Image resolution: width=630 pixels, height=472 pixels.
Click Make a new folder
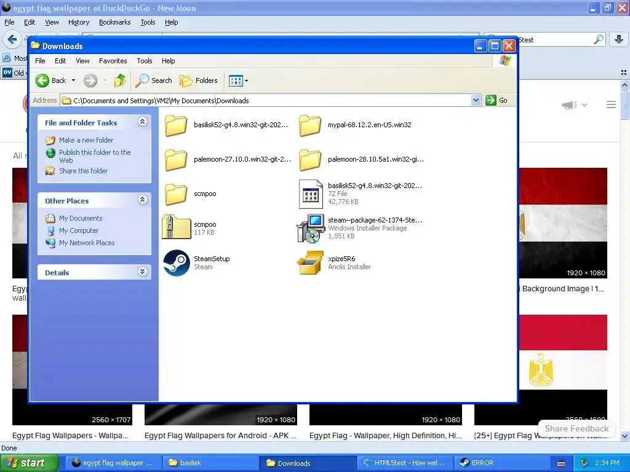pos(86,140)
